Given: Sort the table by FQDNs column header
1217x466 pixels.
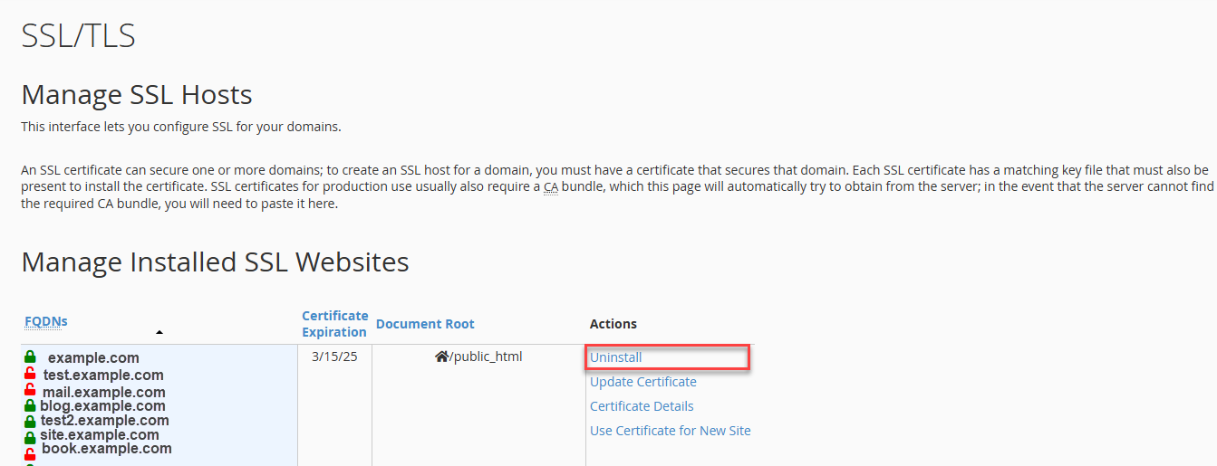Looking at the screenshot, I should click(46, 321).
